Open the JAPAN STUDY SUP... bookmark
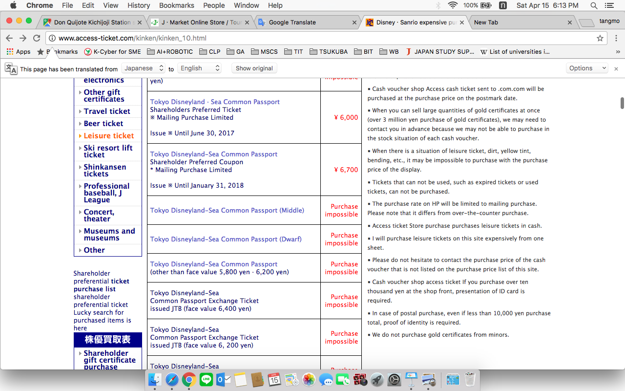Viewport: 625px width, 391px height. coord(440,52)
